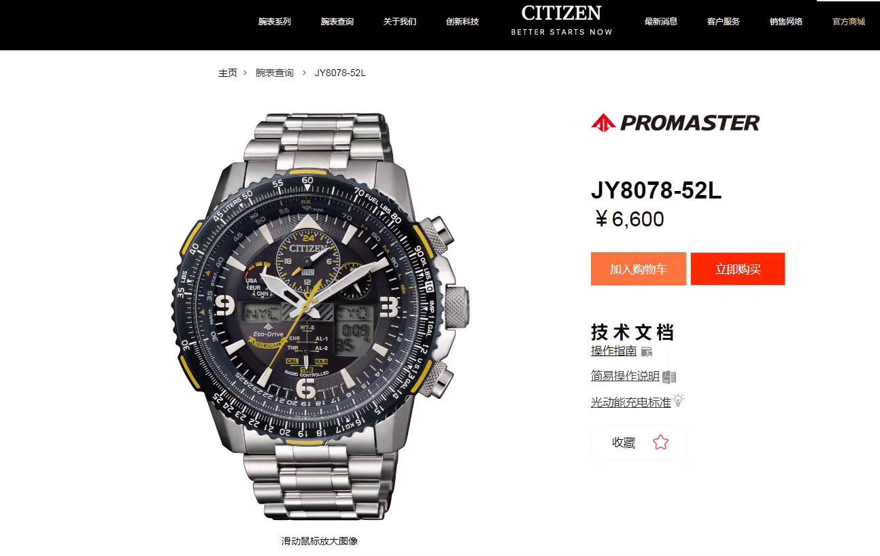Open 客户服务 from the header

(724, 22)
